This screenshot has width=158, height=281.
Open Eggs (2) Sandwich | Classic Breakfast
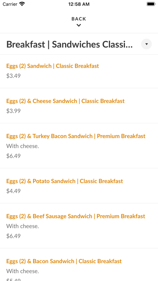point(79,71)
